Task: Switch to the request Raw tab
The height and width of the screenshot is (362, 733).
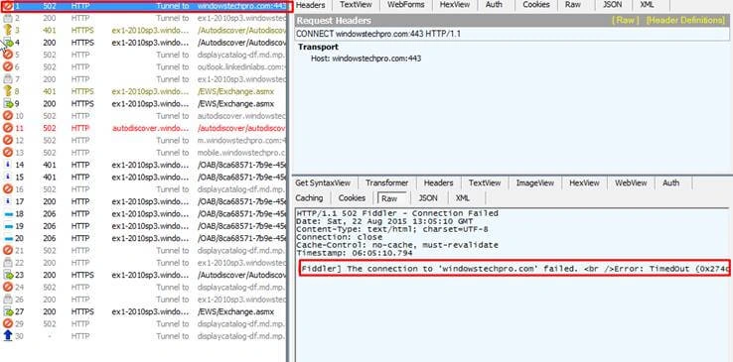Action: pos(573,5)
